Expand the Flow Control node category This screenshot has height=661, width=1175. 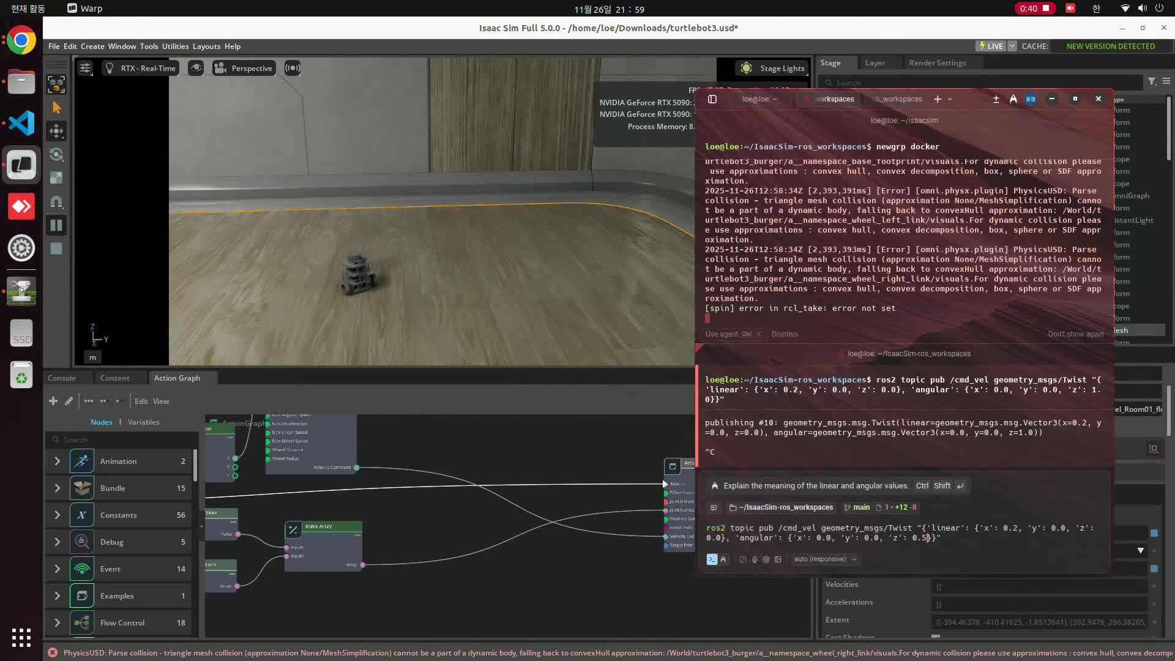click(57, 622)
